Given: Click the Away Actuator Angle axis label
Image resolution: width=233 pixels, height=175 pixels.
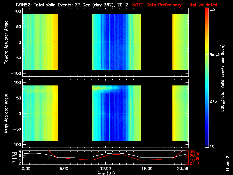Looking at the screenshot, I should point(6,113).
